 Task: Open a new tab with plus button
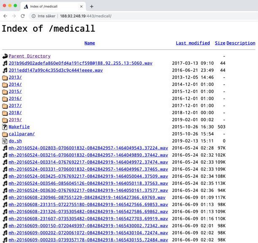[92, 6]
